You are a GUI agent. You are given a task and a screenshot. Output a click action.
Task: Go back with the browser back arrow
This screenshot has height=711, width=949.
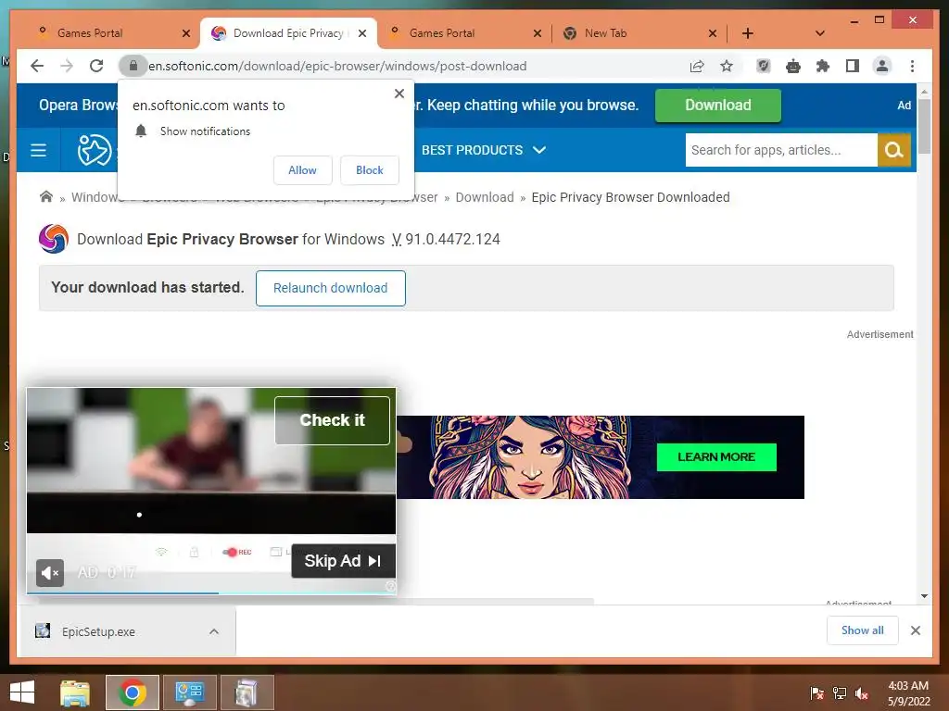(x=37, y=66)
